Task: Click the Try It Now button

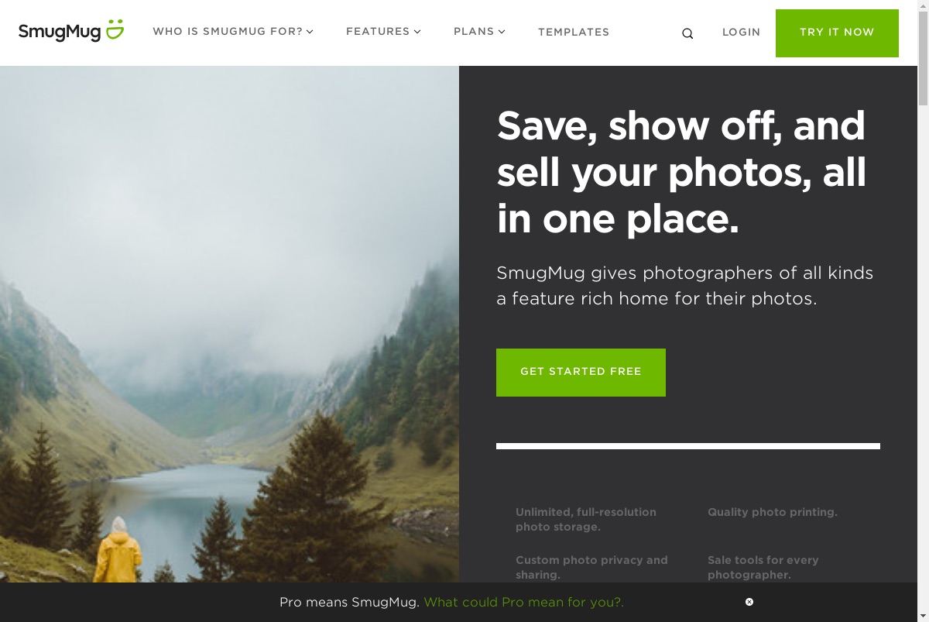Action: pos(837,33)
